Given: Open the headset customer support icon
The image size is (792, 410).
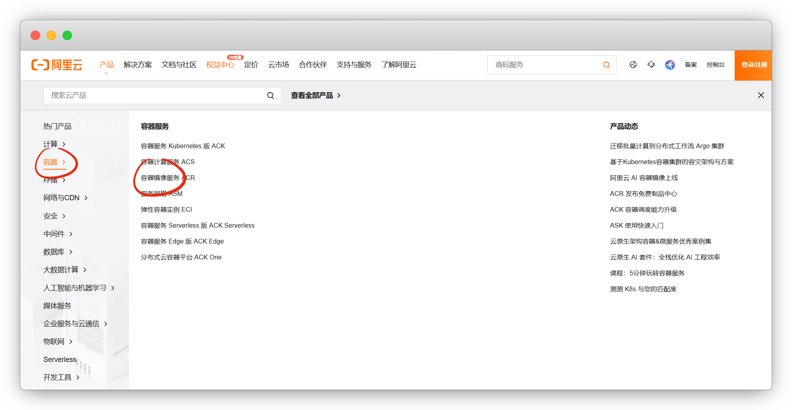Looking at the screenshot, I should pyautogui.click(x=651, y=64).
